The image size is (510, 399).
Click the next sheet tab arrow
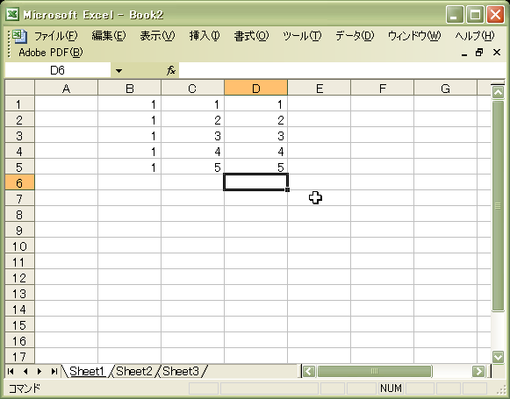coord(40,371)
